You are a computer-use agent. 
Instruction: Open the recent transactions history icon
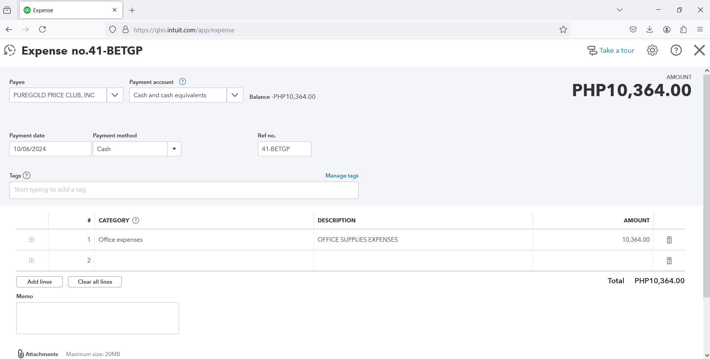(10, 50)
